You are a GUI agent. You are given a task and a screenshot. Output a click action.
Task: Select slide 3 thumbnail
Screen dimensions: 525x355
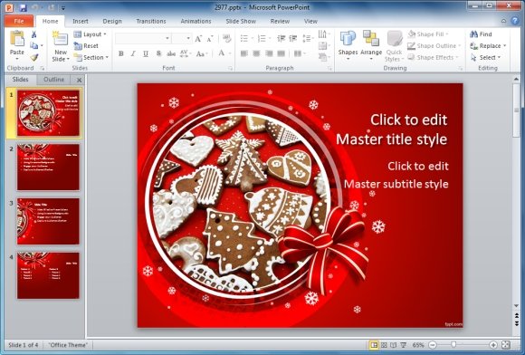(48, 221)
